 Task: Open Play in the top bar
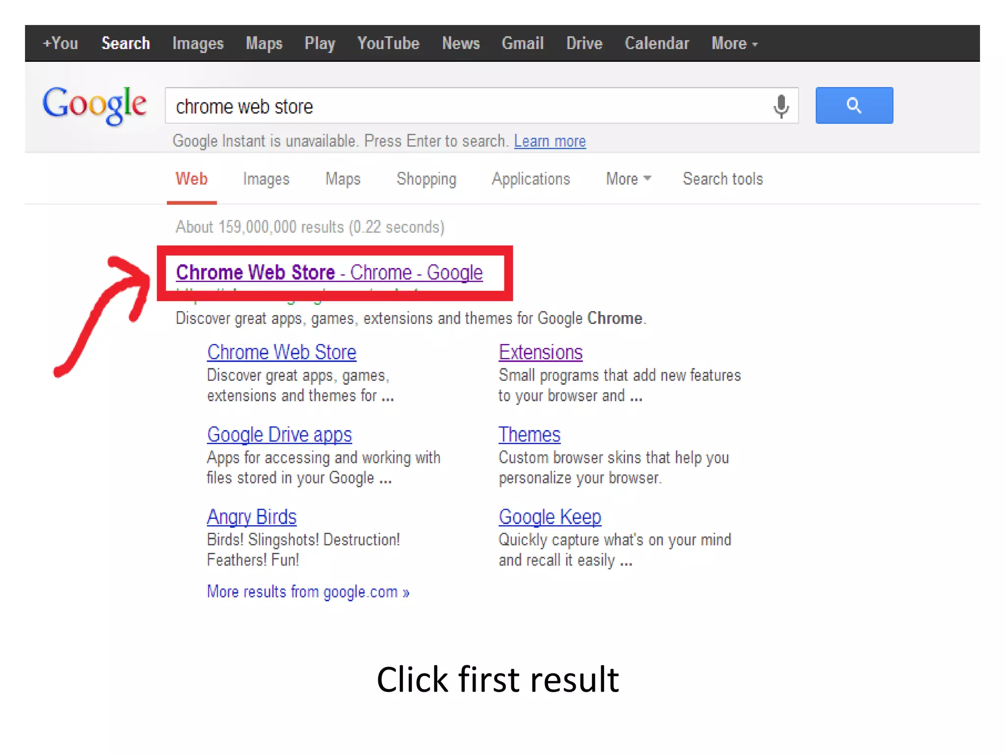[x=320, y=43]
